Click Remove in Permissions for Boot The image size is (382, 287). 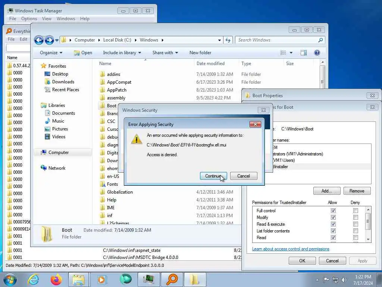coord(357,191)
